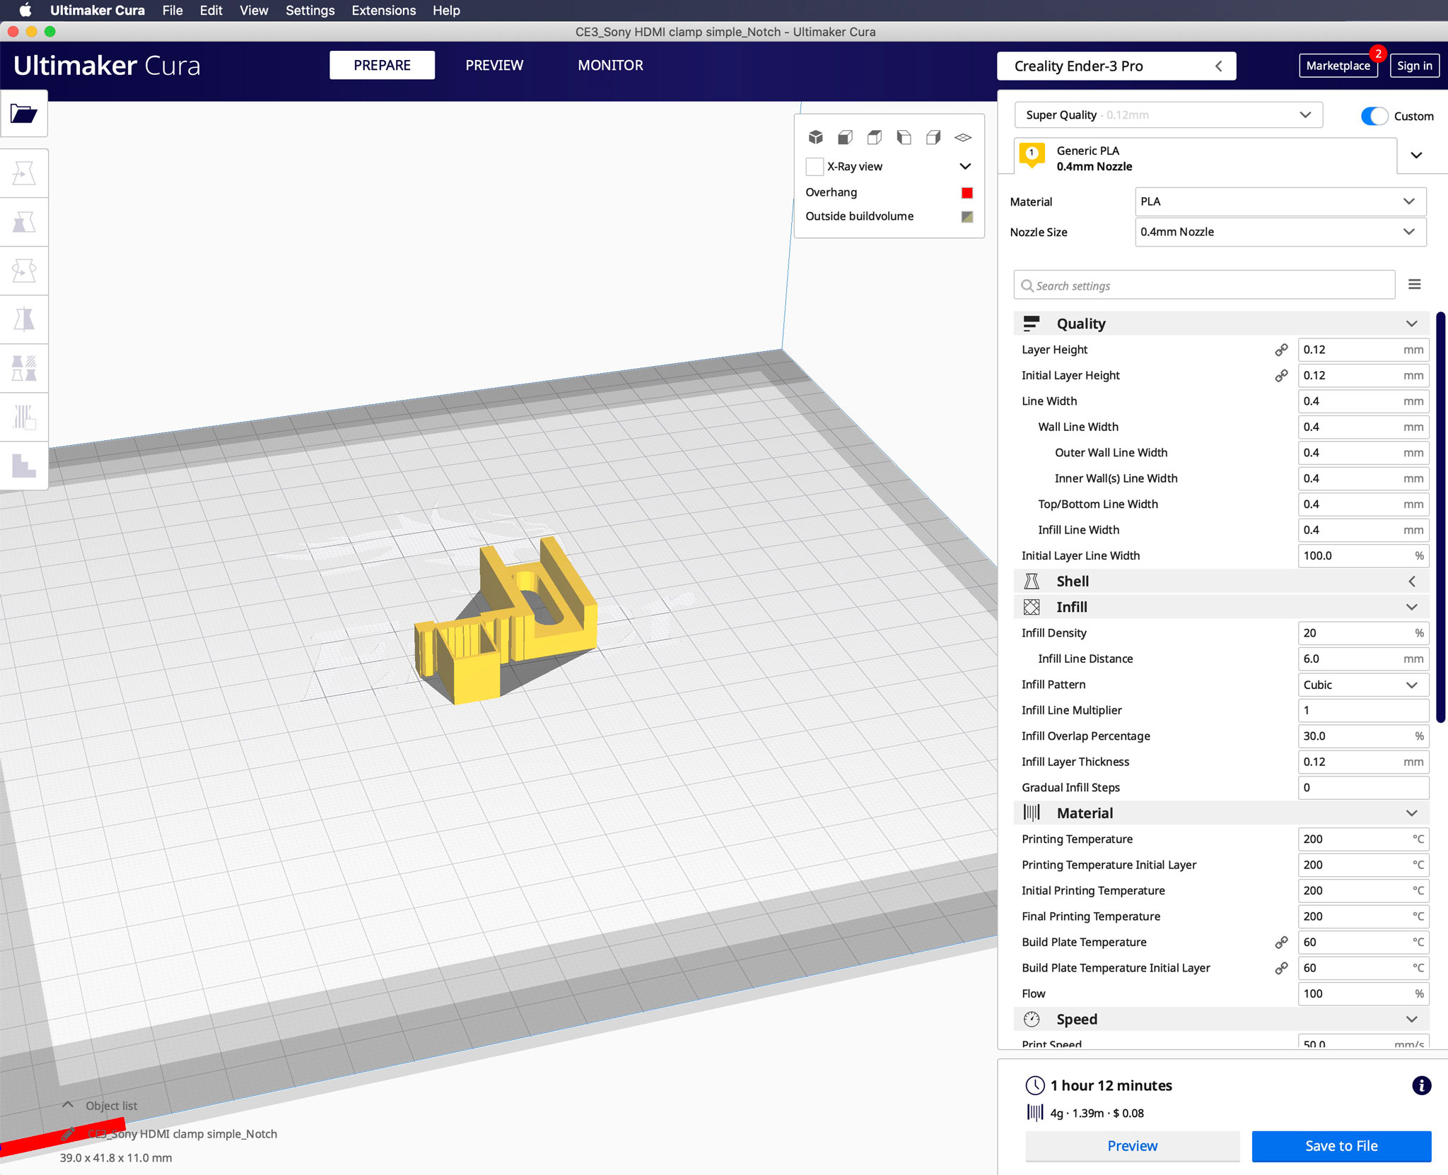Open the settings visibility hamburger menu
The height and width of the screenshot is (1175, 1448).
[x=1414, y=285]
